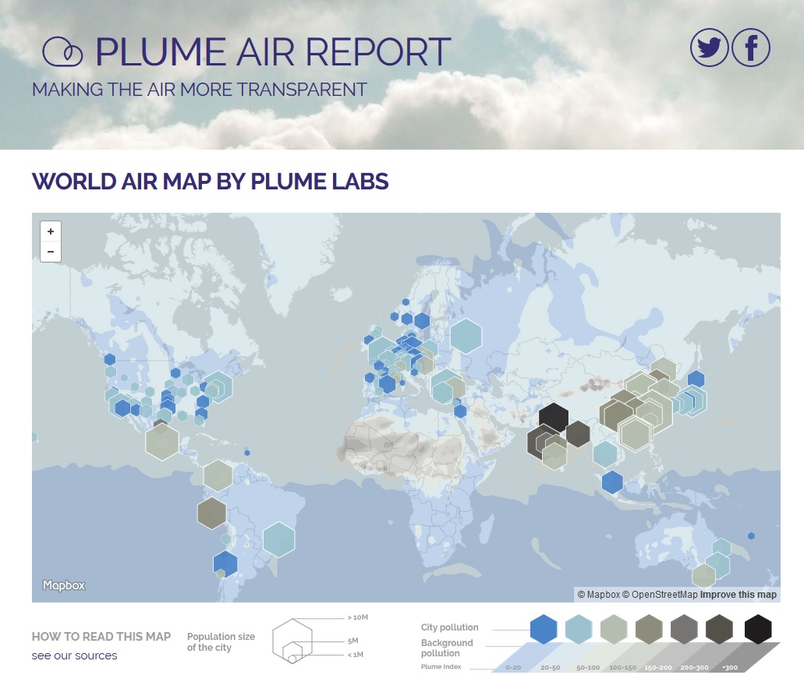Select the large light-blue hexagon over western Russia

[x=466, y=336]
